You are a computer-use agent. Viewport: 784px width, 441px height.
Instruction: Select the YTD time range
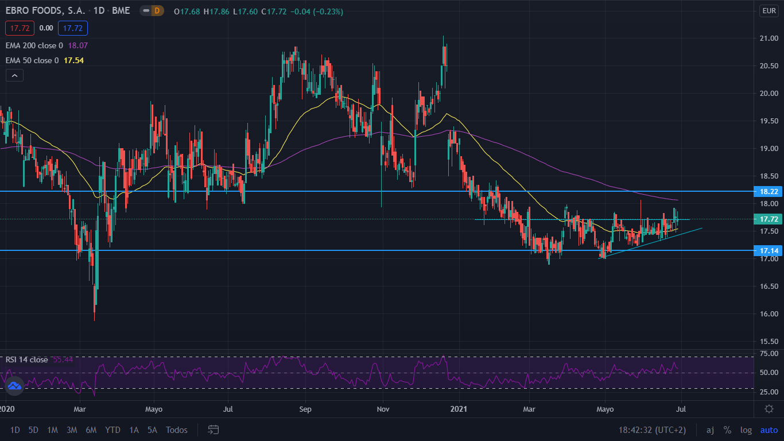click(x=112, y=430)
